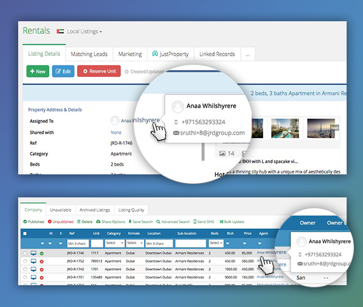The height and width of the screenshot is (307, 363).
Task: Click the Ref filter input field
Action: (78, 243)
